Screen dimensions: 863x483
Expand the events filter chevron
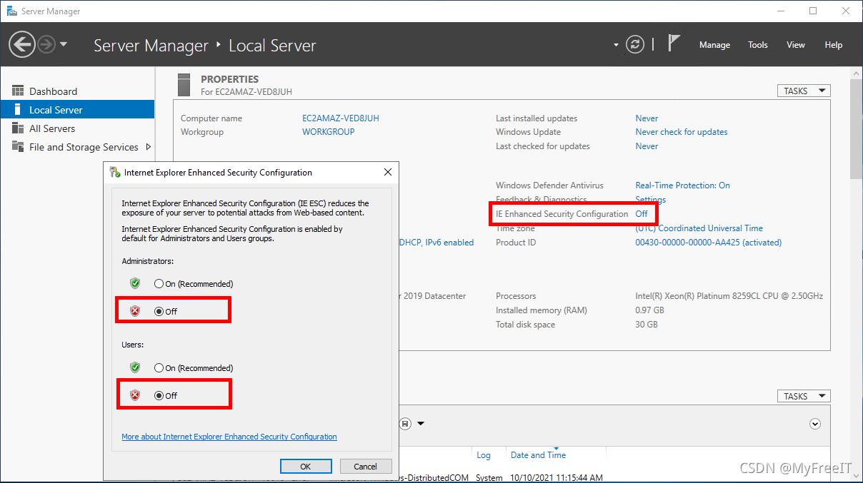[815, 424]
